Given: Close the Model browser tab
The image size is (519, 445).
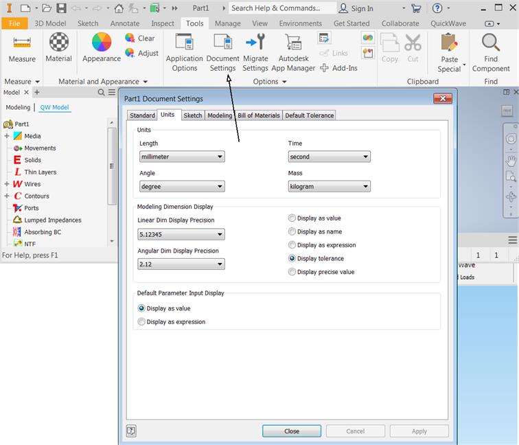Looking at the screenshot, I should 27,93.
